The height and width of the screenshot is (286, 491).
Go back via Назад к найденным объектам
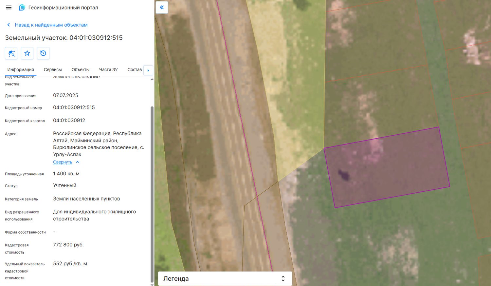click(51, 25)
